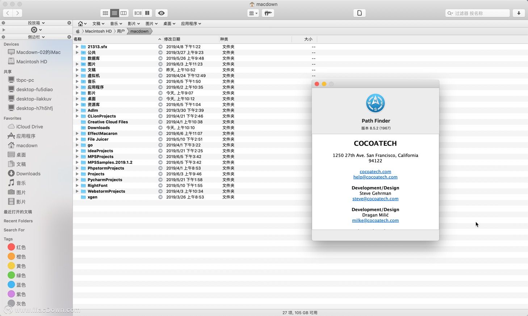Screen dimensions: 528x316
Task: Open the 投放箱 panel dropdown
Action: pyautogui.click(x=36, y=23)
